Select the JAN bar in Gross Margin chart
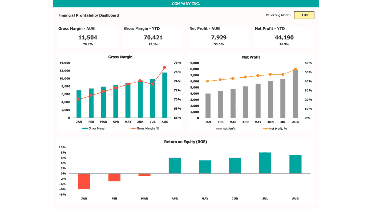This screenshot has width=372, height=209. click(79, 104)
